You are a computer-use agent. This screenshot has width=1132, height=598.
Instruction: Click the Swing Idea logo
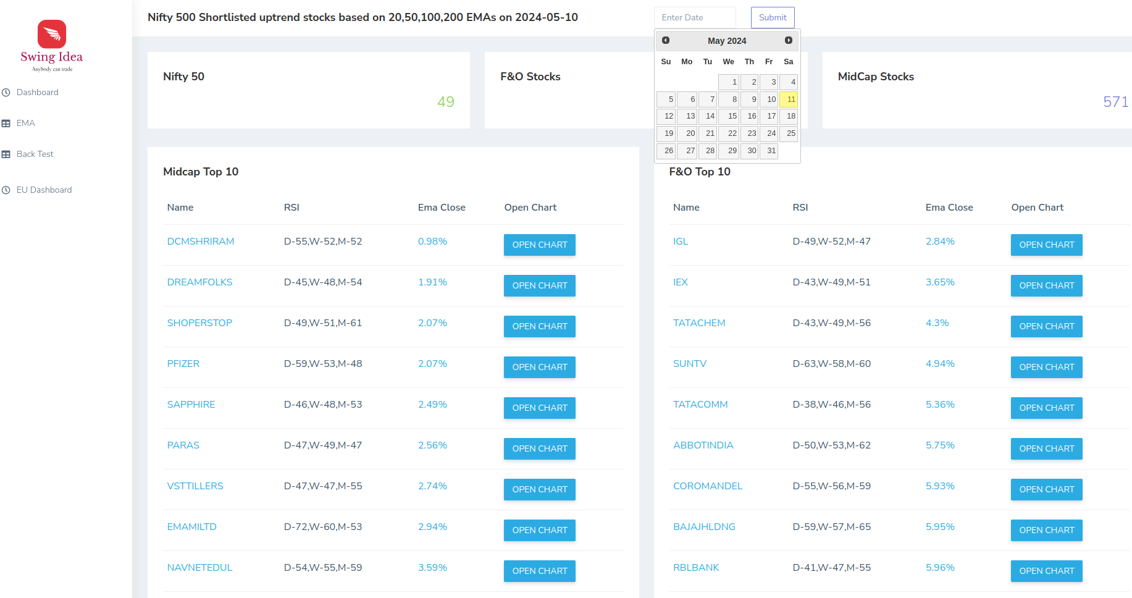point(52,46)
